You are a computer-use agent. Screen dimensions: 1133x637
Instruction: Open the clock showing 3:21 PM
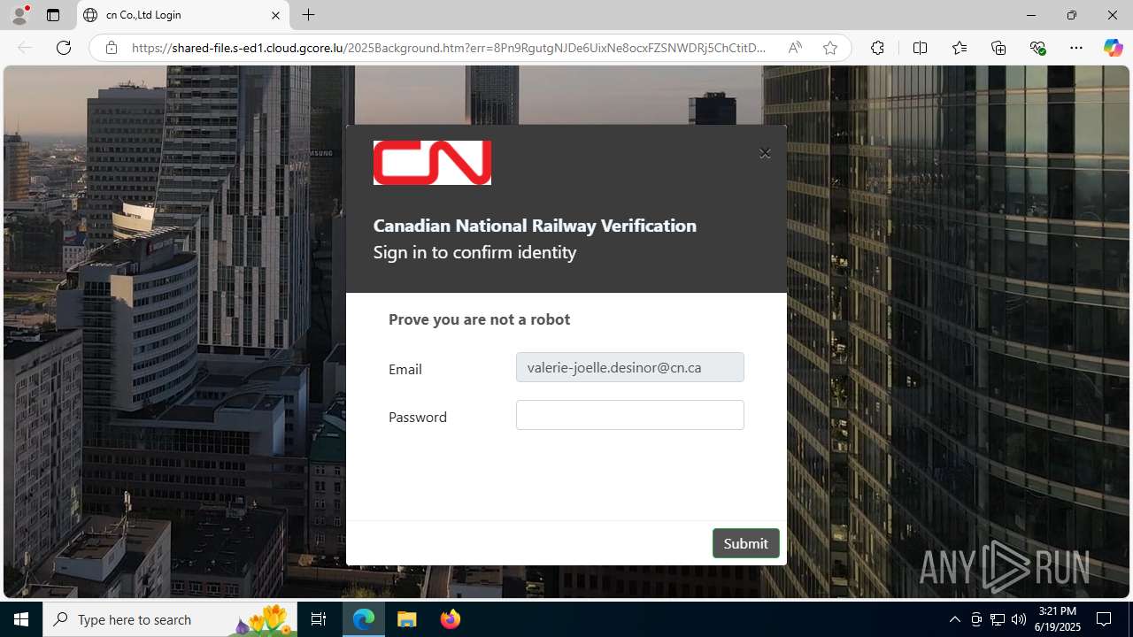(x=1058, y=619)
